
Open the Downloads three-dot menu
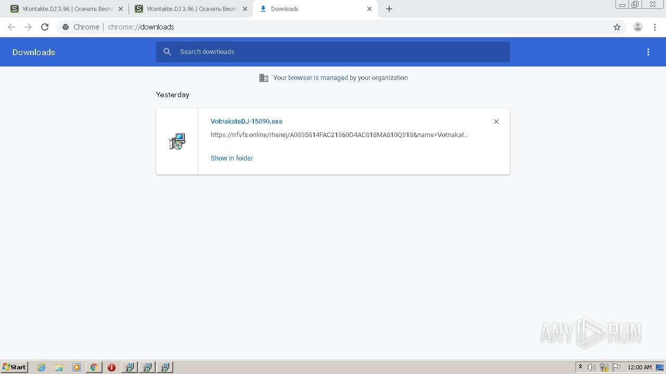point(648,52)
